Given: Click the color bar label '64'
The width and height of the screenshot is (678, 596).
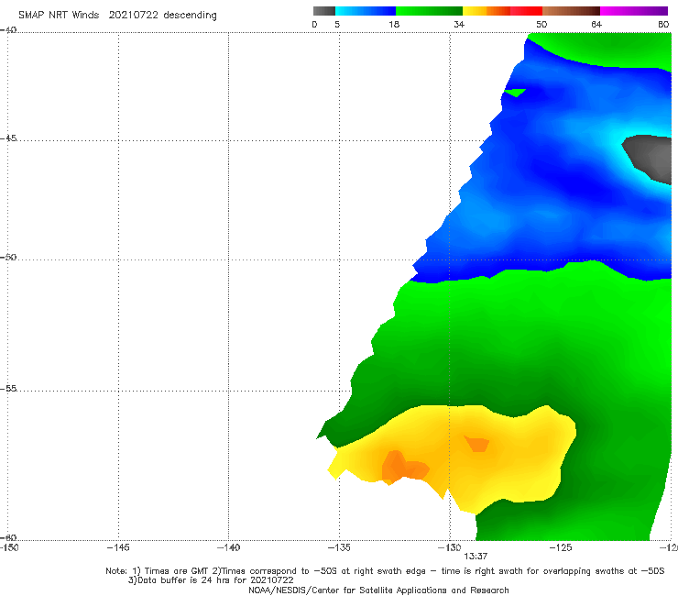Looking at the screenshot, I should coord(596,24).
